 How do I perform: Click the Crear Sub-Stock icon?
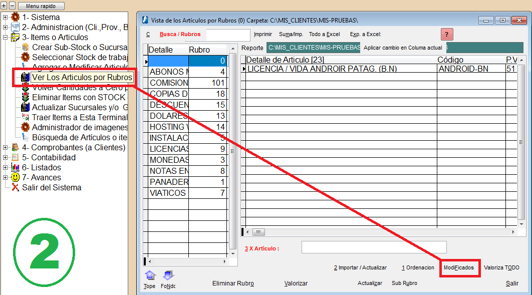(x=25, y=47)
